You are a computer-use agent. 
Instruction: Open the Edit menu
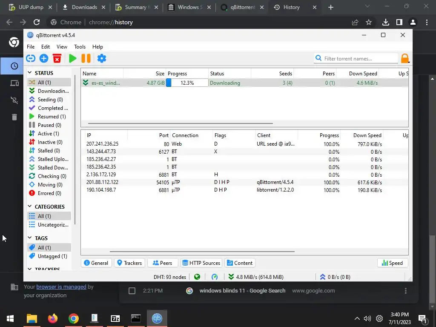point(45,47)
